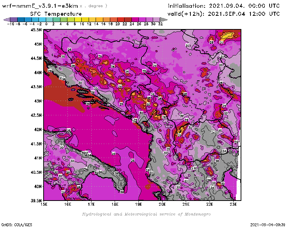
Task: Click the 'GrADS: COLA/IGES' credit text
Action: (16, 225)
